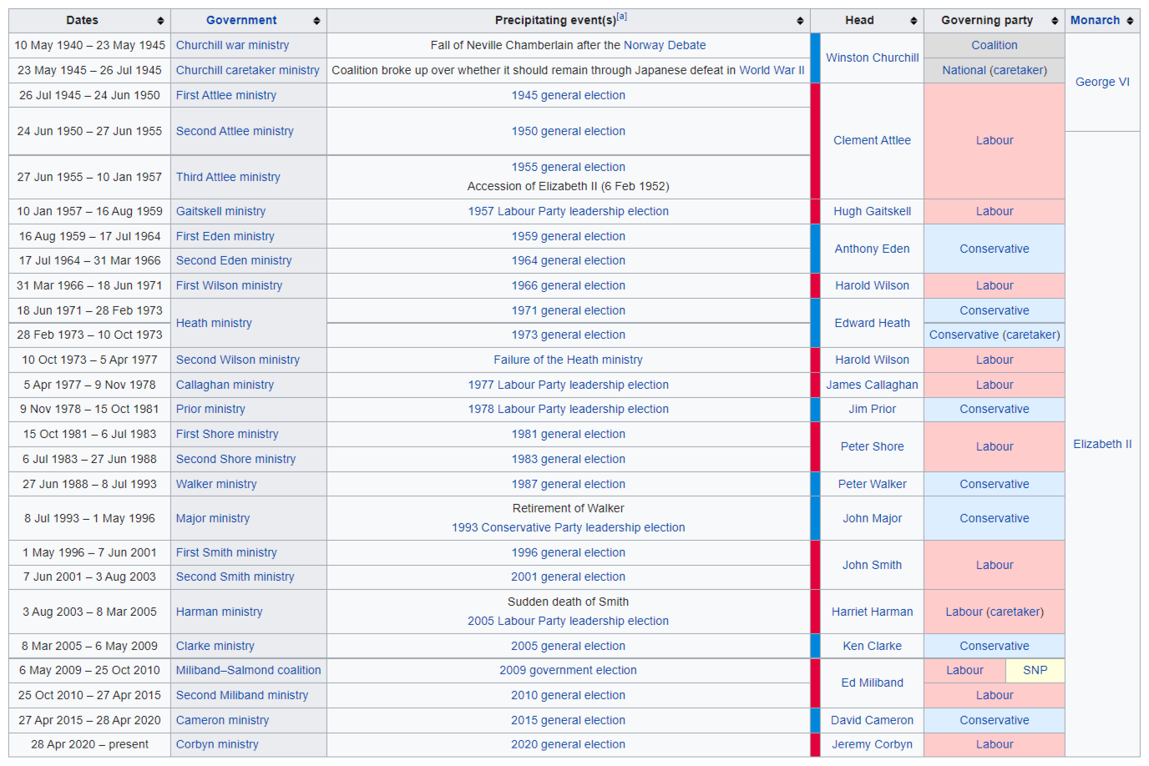Sort table by Dates column arrows
The height and width of the screenshot is (766, 1149).
[x=160, y=21]
